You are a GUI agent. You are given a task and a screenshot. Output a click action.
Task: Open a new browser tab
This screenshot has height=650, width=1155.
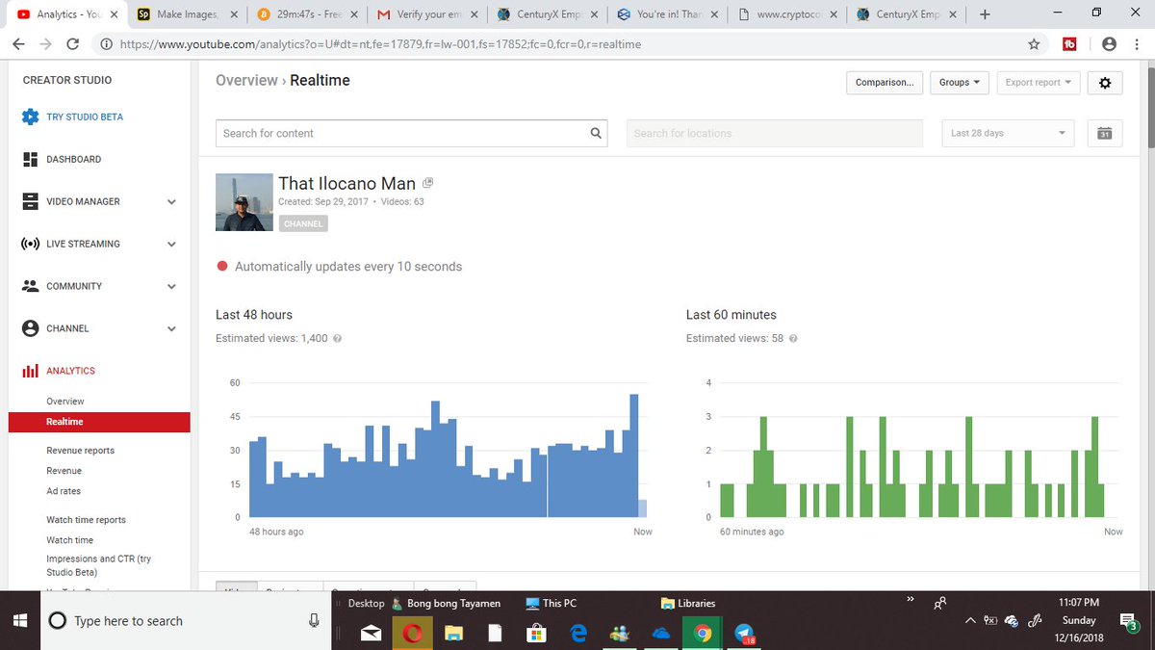[x=984, y=14]
